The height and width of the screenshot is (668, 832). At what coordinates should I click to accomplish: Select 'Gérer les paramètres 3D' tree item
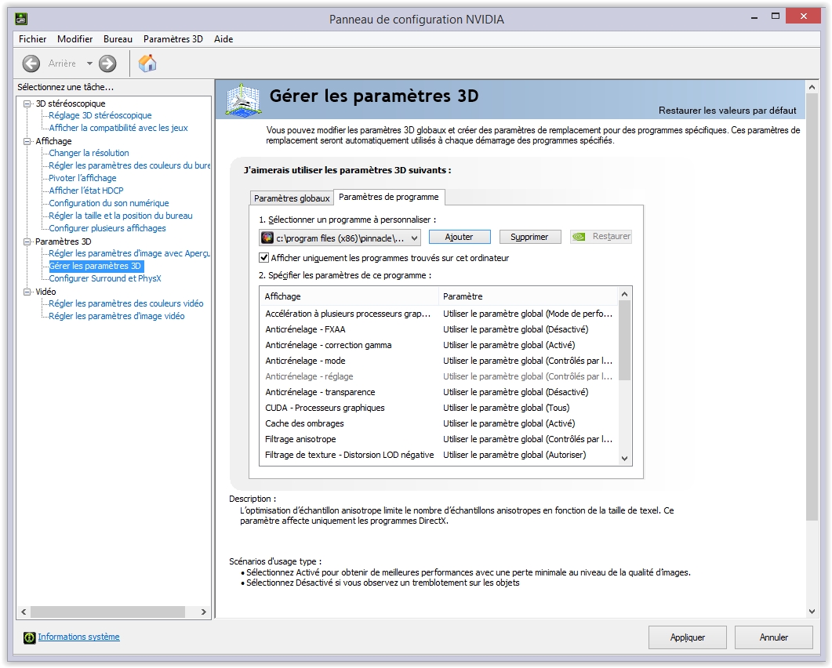[x=96, y=266]
